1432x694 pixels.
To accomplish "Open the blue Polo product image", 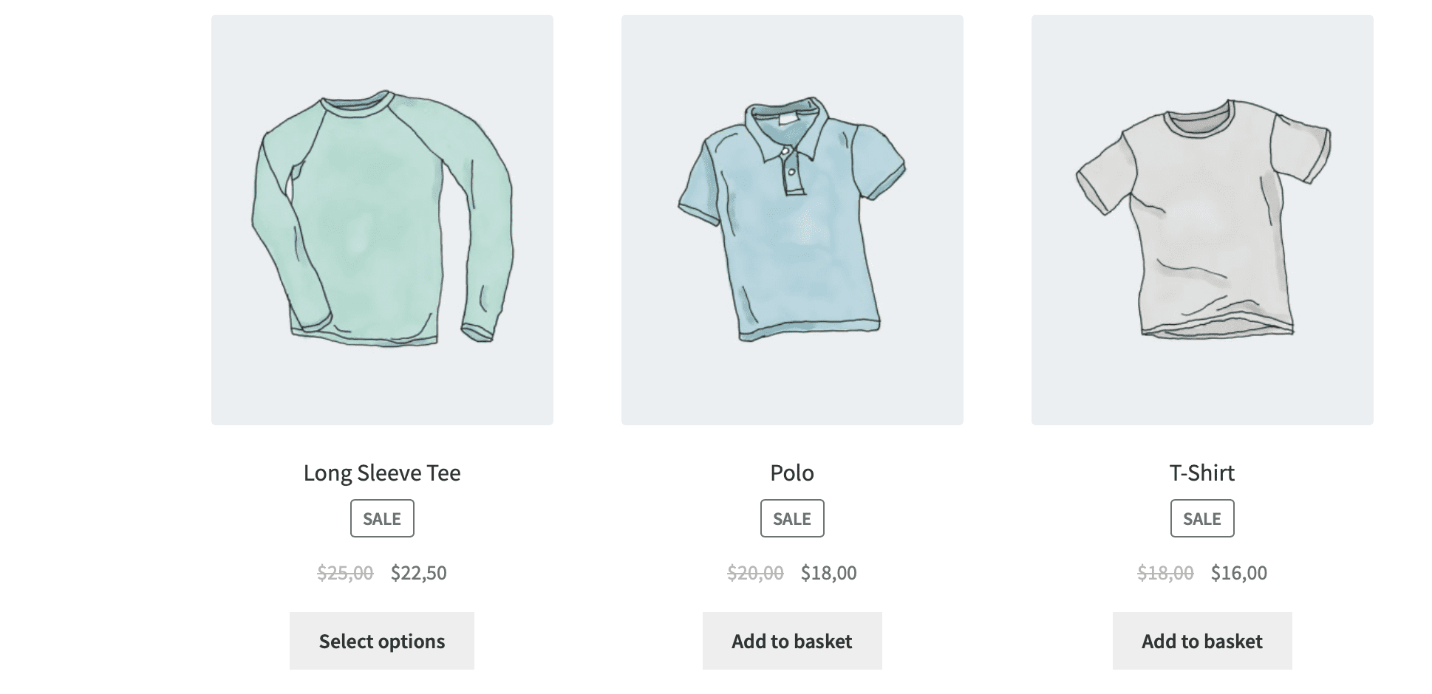I will click(x=792, y=220).
